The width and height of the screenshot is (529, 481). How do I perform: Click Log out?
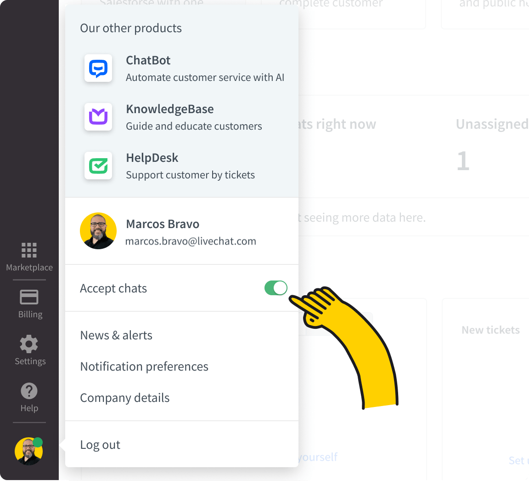tap(100, 444)
